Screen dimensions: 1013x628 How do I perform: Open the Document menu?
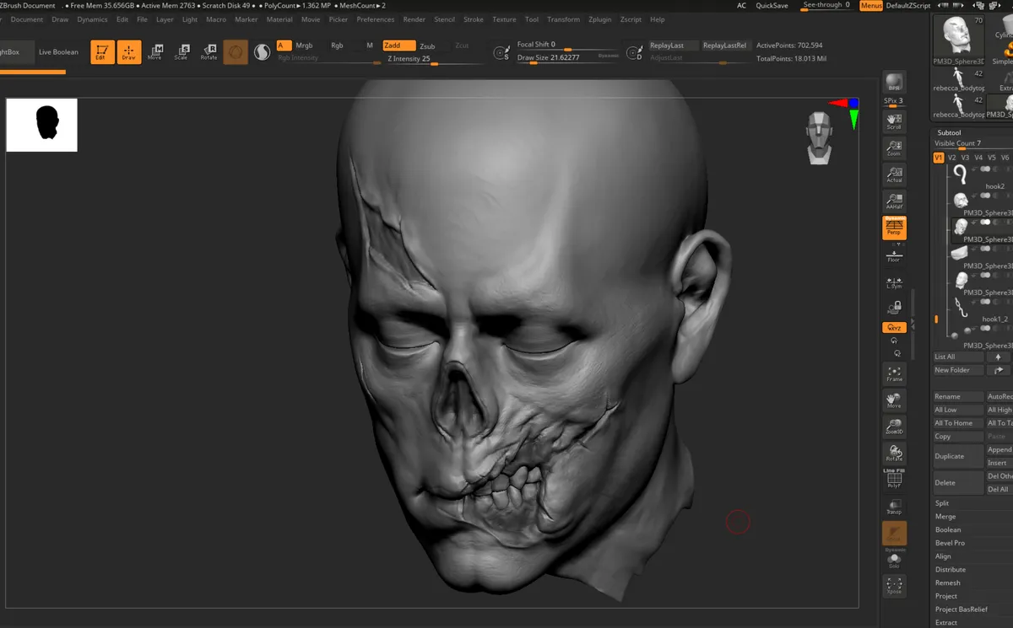click(27, 19)
